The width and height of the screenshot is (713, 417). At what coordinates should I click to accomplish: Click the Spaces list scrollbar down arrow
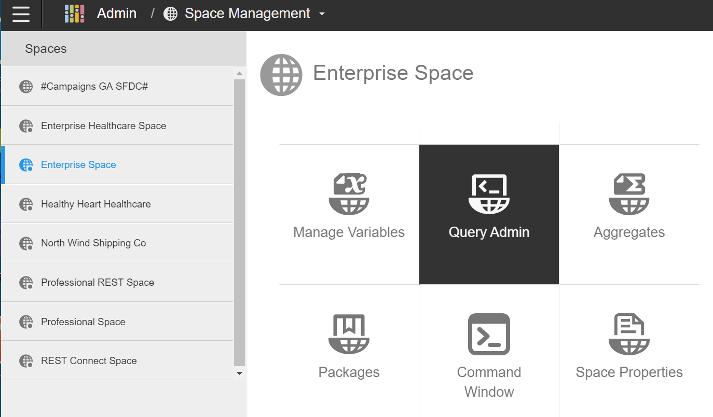(x=239, y=373)
